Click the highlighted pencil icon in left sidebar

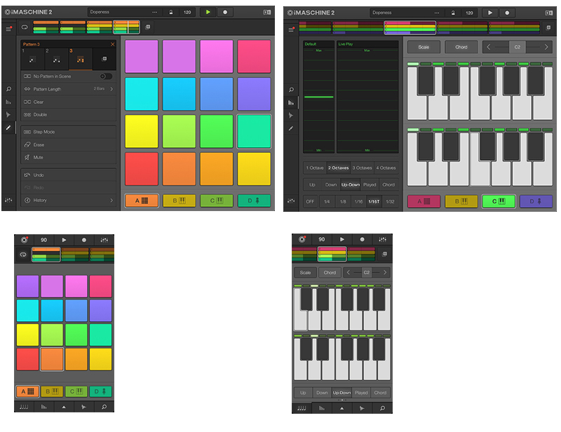tap(8, 128)
